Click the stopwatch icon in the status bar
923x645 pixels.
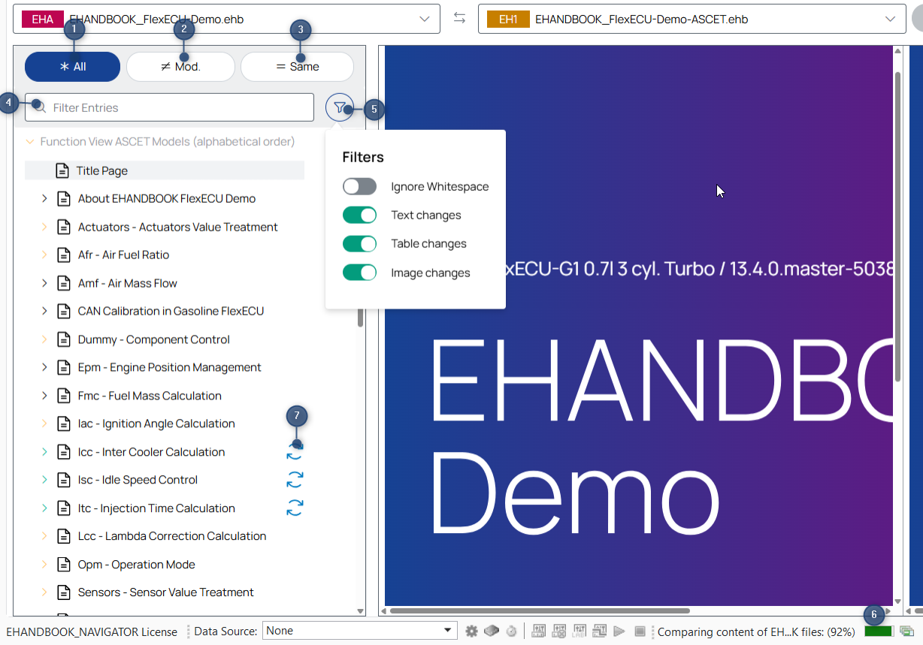tap(511, 631)
